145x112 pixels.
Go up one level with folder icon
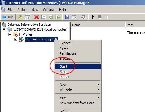pyautogui.click(x=20, y=17)
